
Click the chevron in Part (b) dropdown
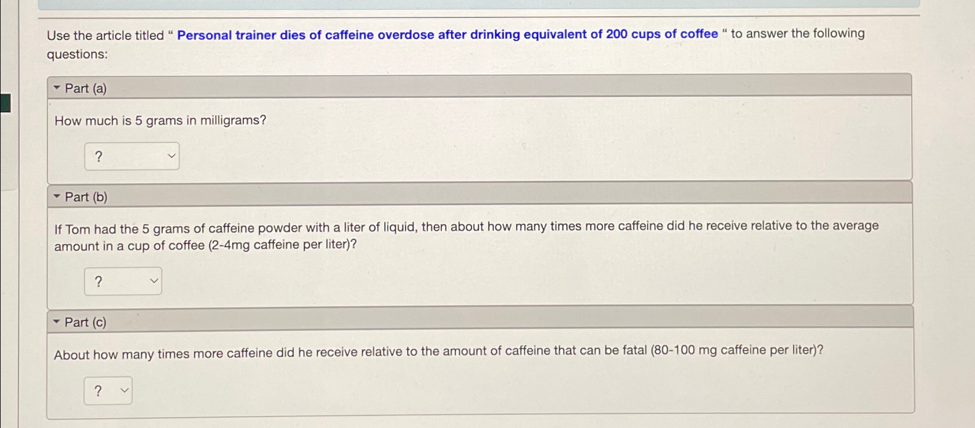tap(154, 281)
